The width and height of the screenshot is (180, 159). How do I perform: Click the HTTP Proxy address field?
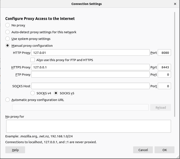pyautogui.click(x=90, y=53)
